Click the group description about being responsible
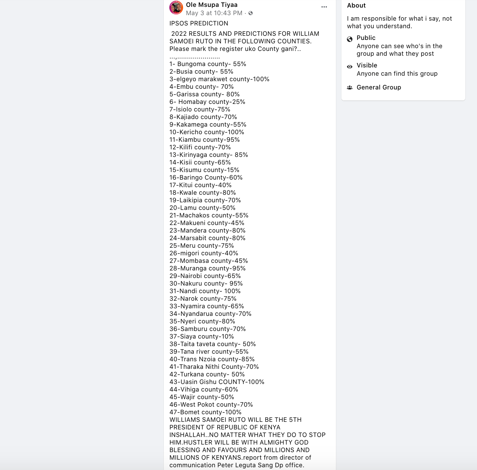The image size is (477, 470). [399, 22]
